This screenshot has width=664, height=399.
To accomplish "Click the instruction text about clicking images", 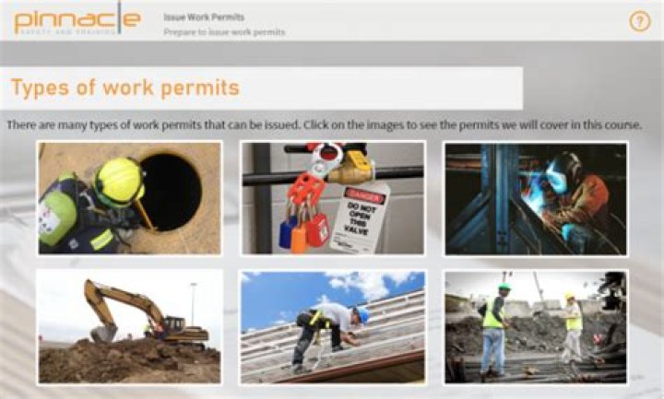I will click(x=325, y=125).
